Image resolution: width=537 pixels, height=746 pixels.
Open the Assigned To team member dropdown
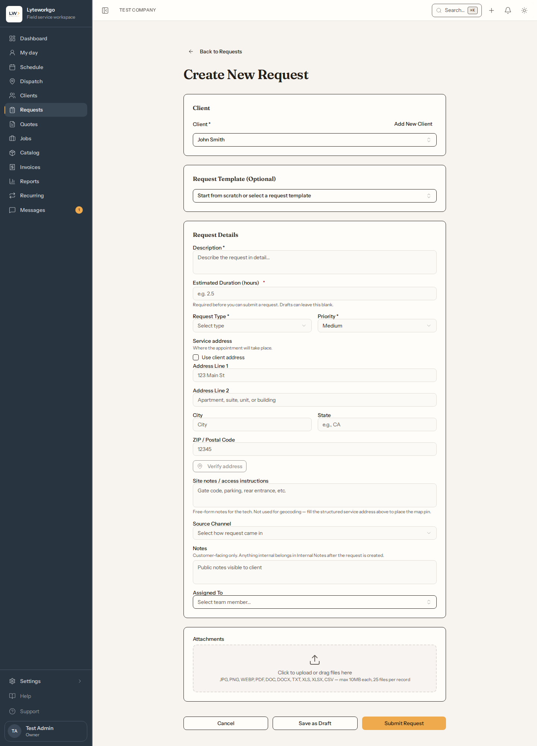click(x=315, y=602)
